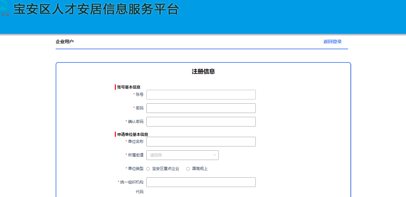The height and width of the screenshot is (197, 406).
Task: Click the Bao'an platform logo icon
Action: click(x=5, y=10)
